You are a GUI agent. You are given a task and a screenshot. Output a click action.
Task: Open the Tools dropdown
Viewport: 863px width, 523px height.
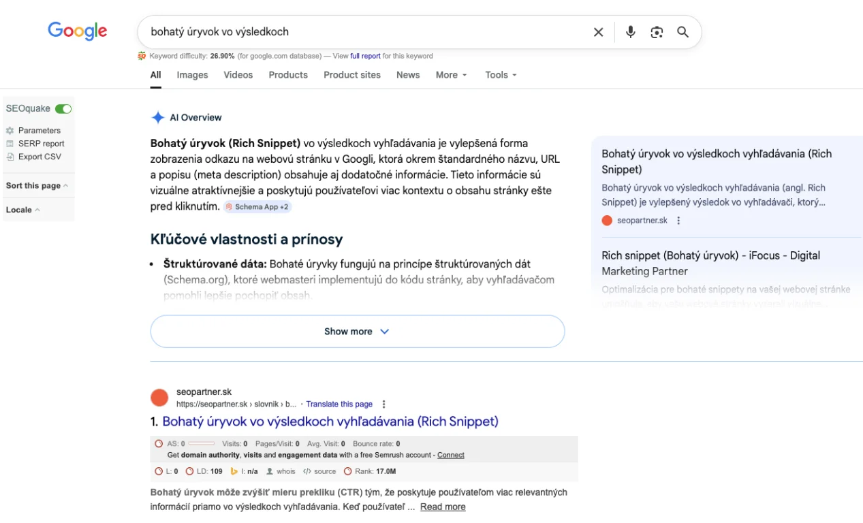tap(501, 75)
